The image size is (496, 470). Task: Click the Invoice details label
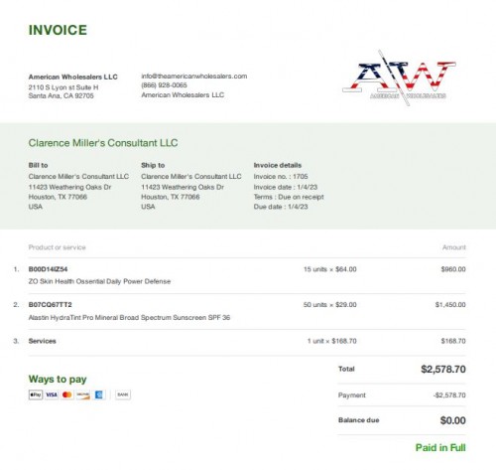click(x=278, y=165)
